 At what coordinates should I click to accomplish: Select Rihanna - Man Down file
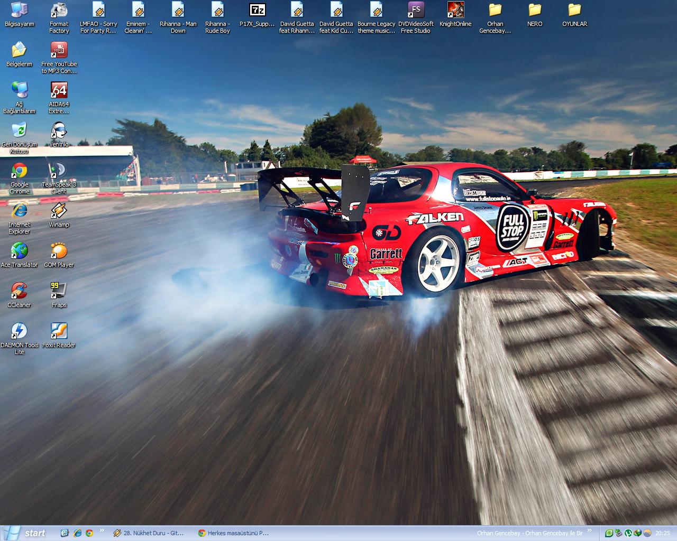coord(178,18)
